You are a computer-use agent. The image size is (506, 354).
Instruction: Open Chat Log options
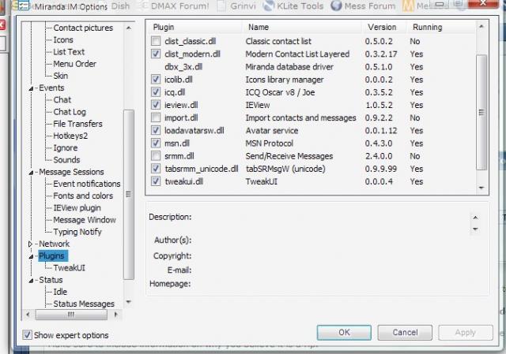pos(70,112)
